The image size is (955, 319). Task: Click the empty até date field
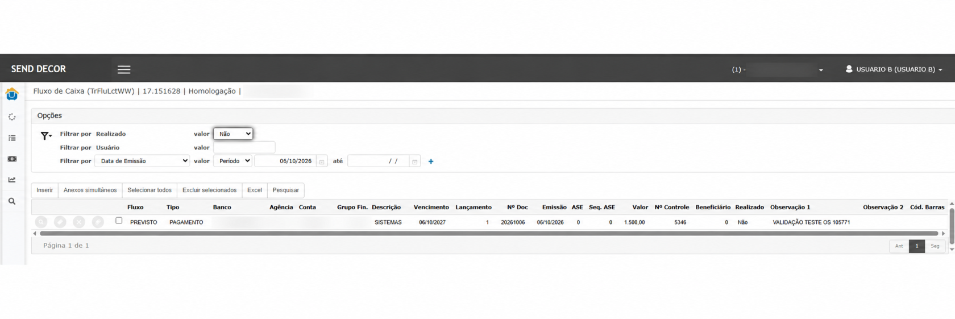(x=379, y=161)
